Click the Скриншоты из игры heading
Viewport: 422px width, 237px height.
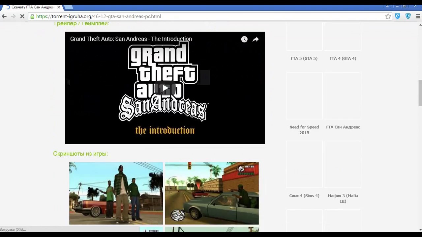[x=80, y=154]
